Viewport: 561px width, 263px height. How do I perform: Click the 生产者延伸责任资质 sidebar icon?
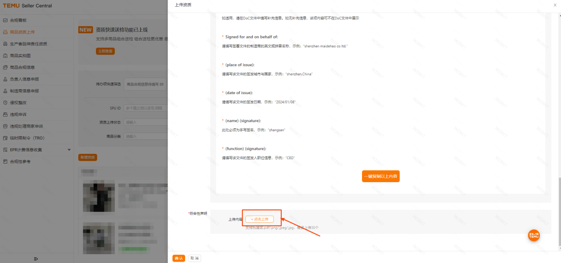coord(5,44)
